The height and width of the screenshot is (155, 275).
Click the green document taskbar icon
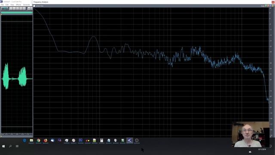(95, 140)
